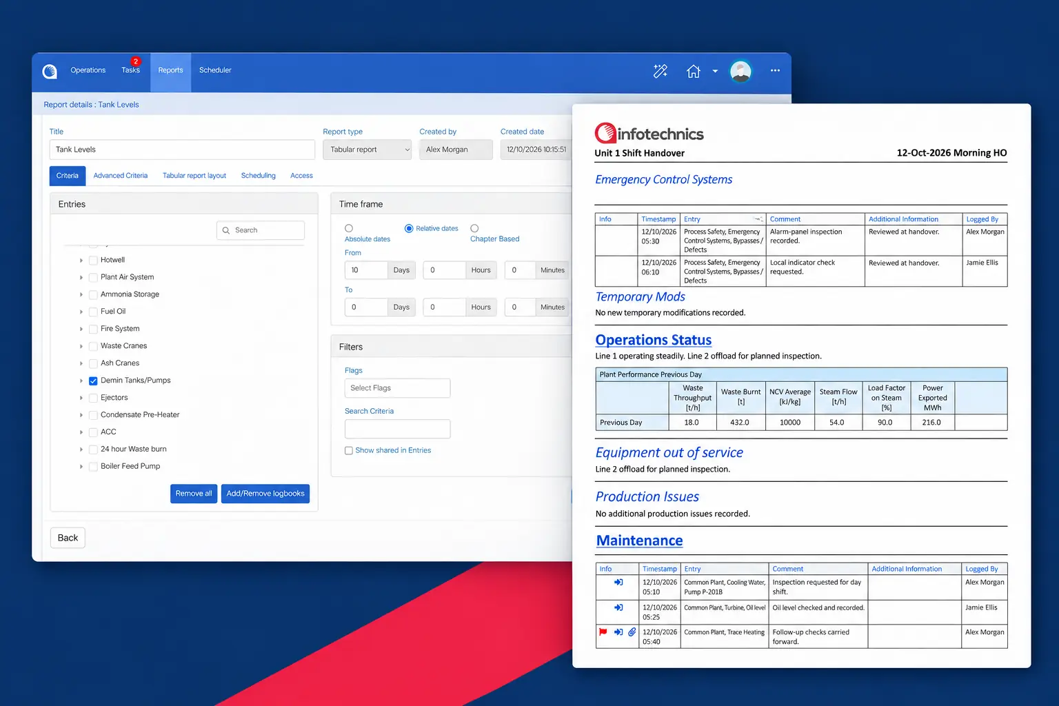Click the 24 hour Waste burn tree item
1059x706 pixels.
(134, 450)
